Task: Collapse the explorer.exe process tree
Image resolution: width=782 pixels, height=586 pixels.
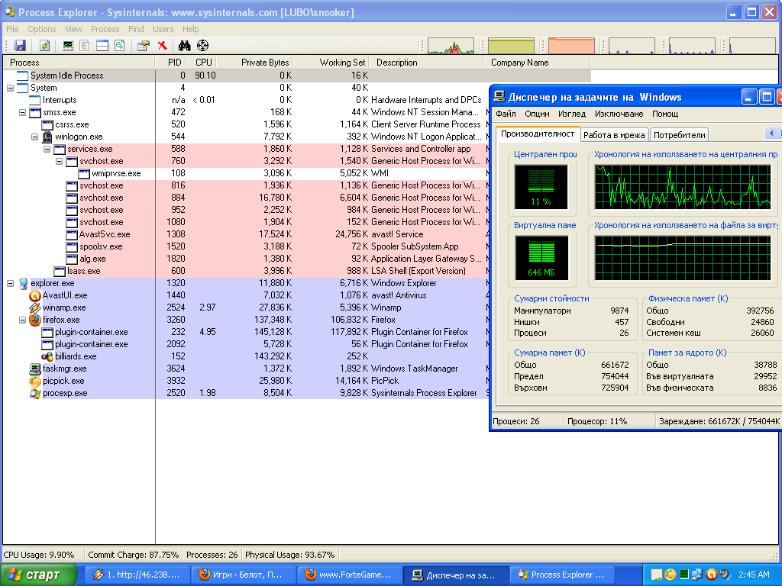Action: 10,283
